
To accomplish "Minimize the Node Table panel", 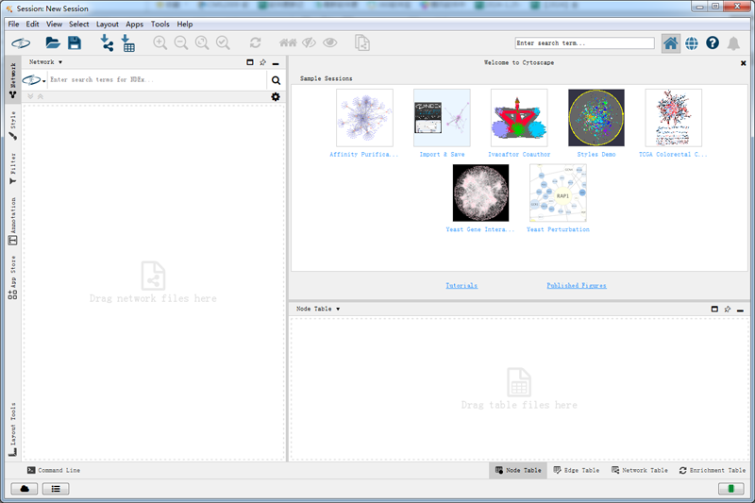I will point(740,310).
